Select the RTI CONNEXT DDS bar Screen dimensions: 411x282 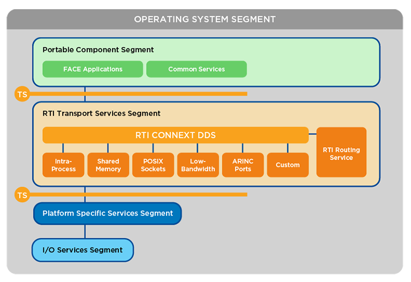pyautogui.click(x=176, y=135)
